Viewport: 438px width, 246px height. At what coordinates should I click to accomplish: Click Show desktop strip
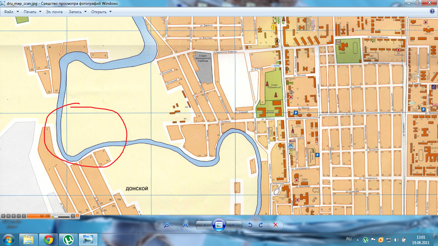click(436, 240)
